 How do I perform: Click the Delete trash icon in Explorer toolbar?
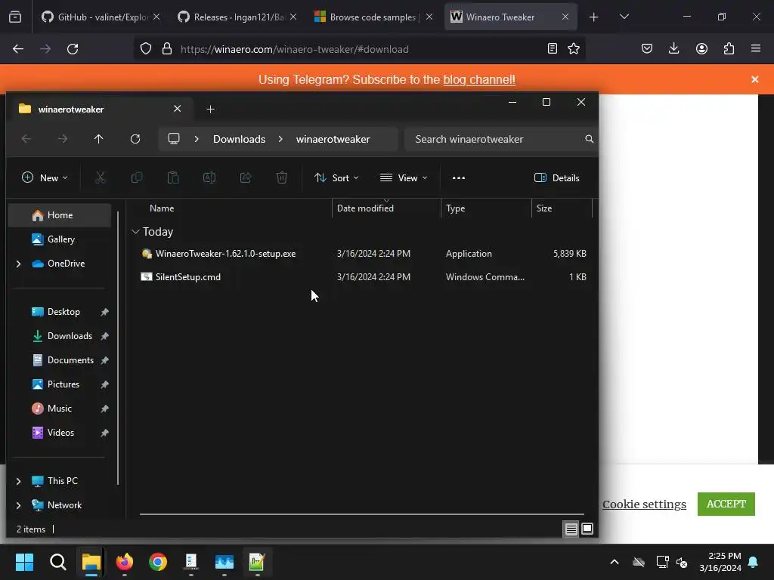pos(282,177)
